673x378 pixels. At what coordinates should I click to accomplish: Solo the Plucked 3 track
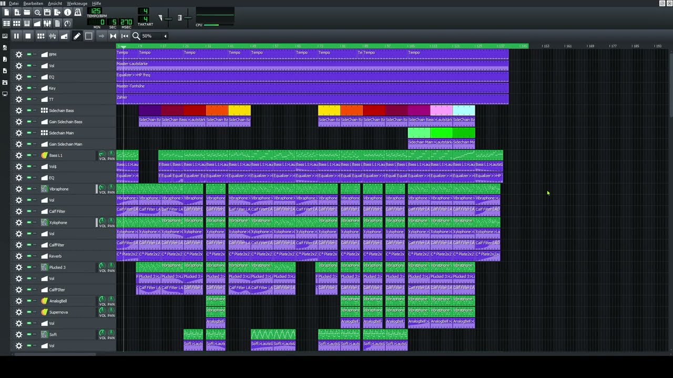(35, 267)
